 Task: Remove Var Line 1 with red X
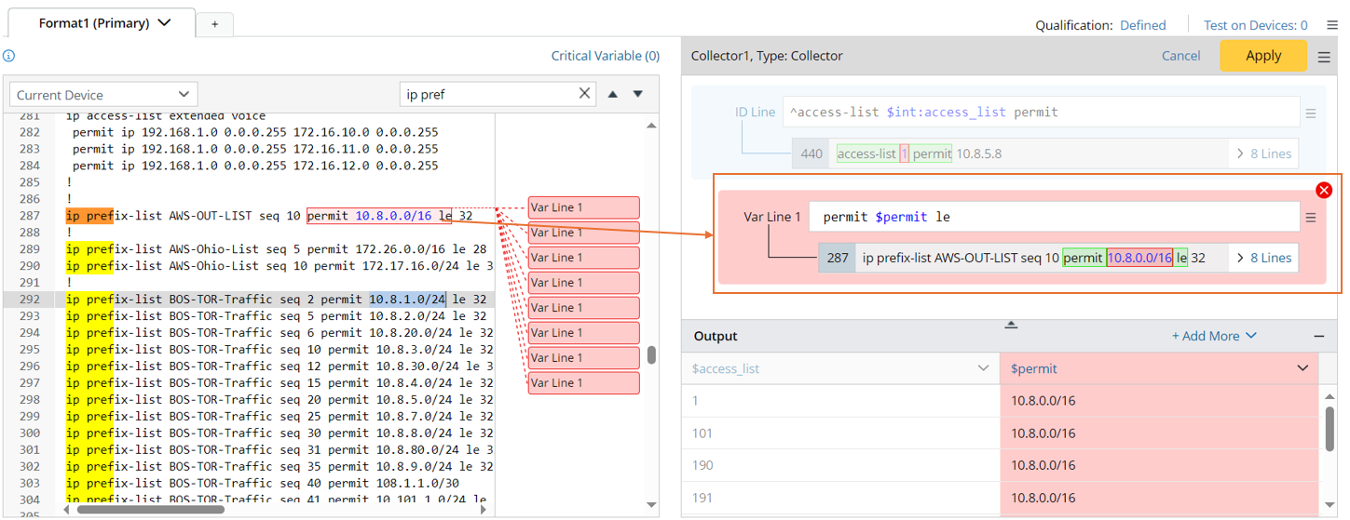pos(1323,190)
